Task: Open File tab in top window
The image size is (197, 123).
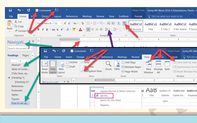Action: (x=11, y=16)
